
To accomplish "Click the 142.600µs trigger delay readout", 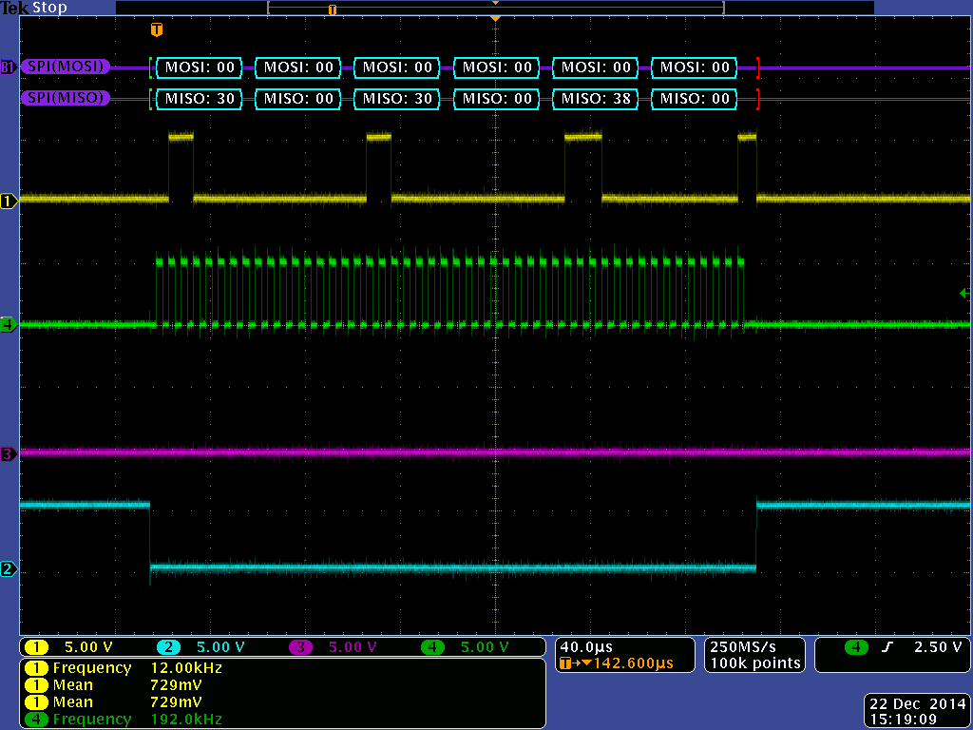I will [632, 663].
